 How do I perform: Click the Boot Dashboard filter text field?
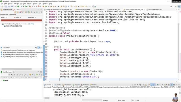[21, 78]
